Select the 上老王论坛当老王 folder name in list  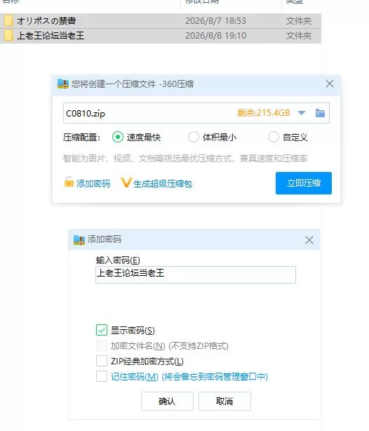[x=51, y=36]
